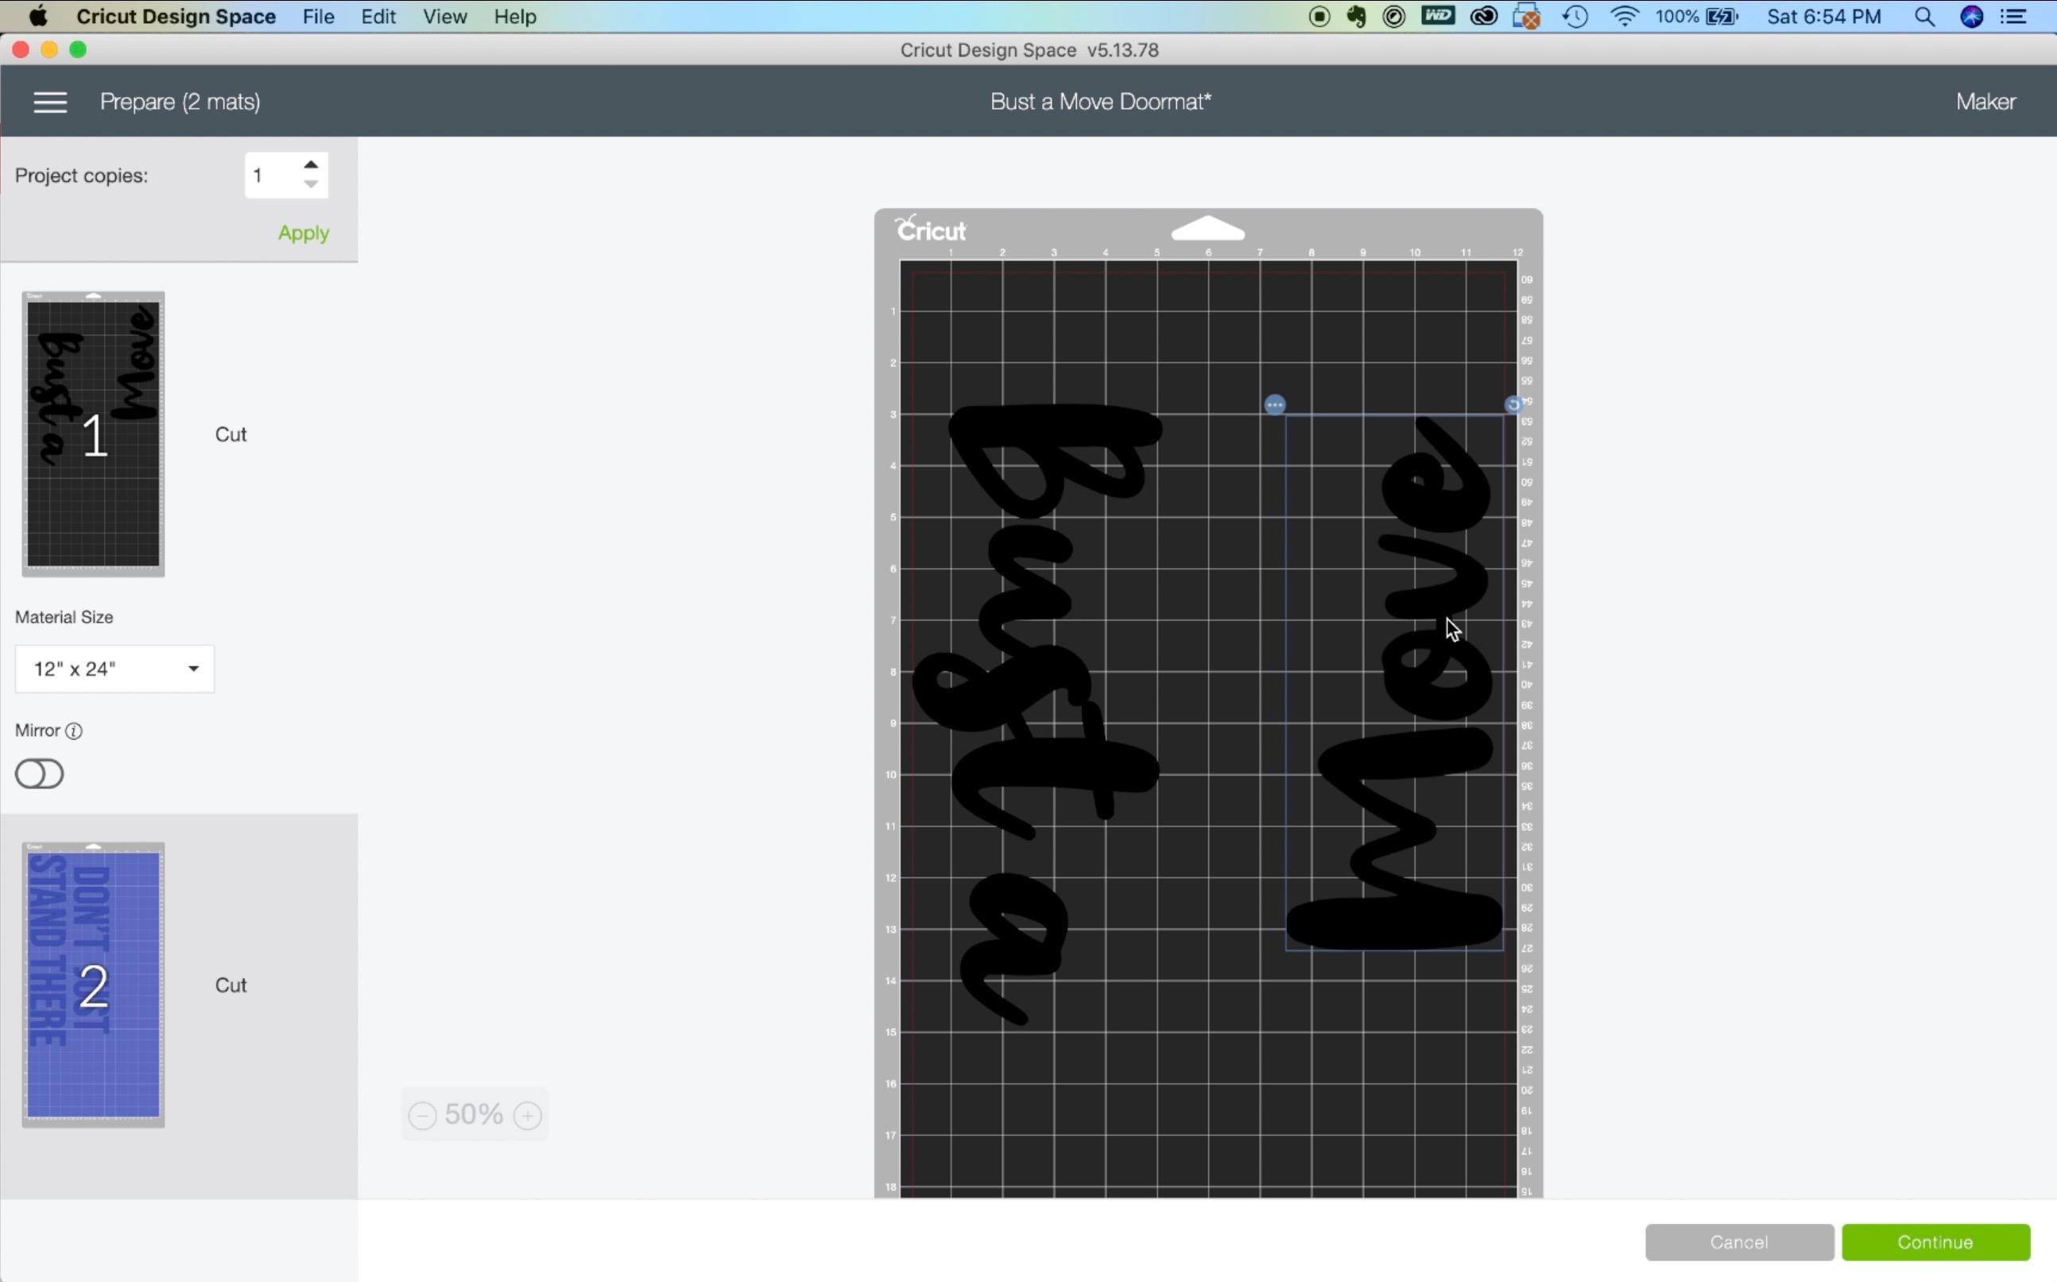
Task: Click the battery status icon
Action: tap(1722, 16)
